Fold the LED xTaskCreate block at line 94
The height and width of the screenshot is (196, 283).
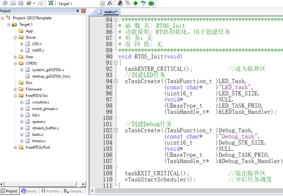(116, 81)
